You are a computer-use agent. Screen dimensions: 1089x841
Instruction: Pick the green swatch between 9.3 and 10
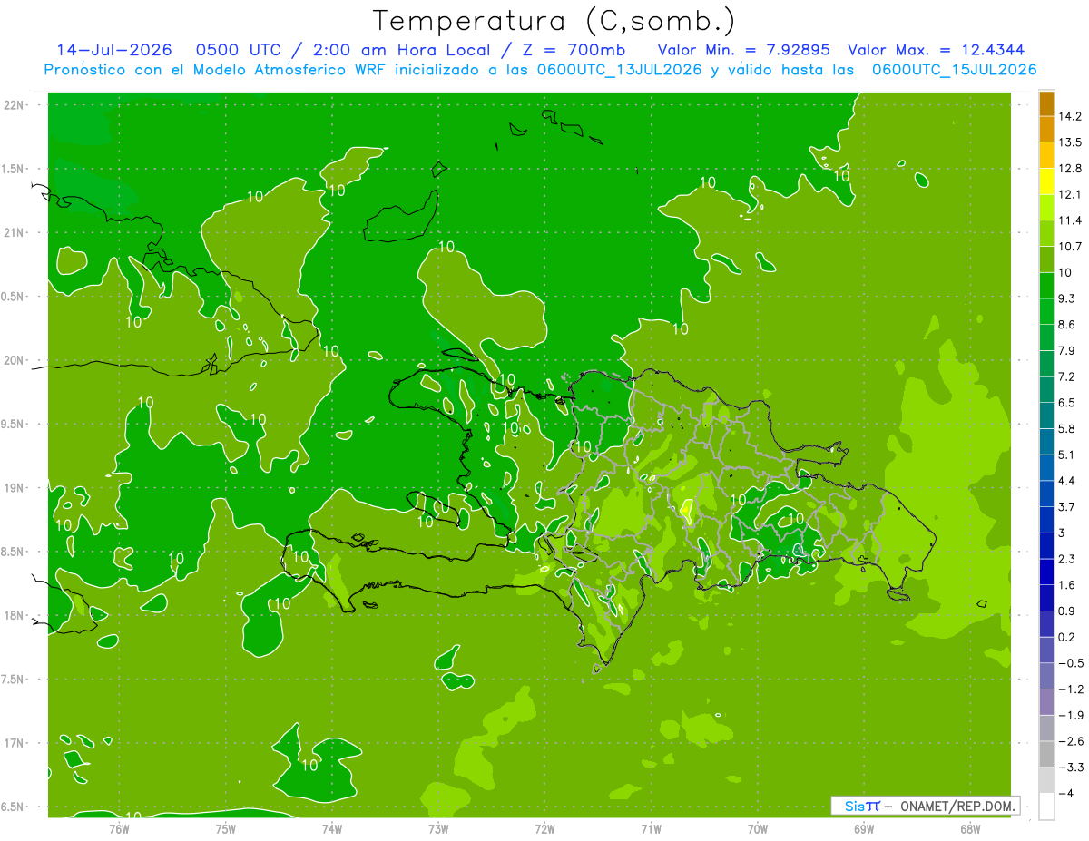point(1046,286)
